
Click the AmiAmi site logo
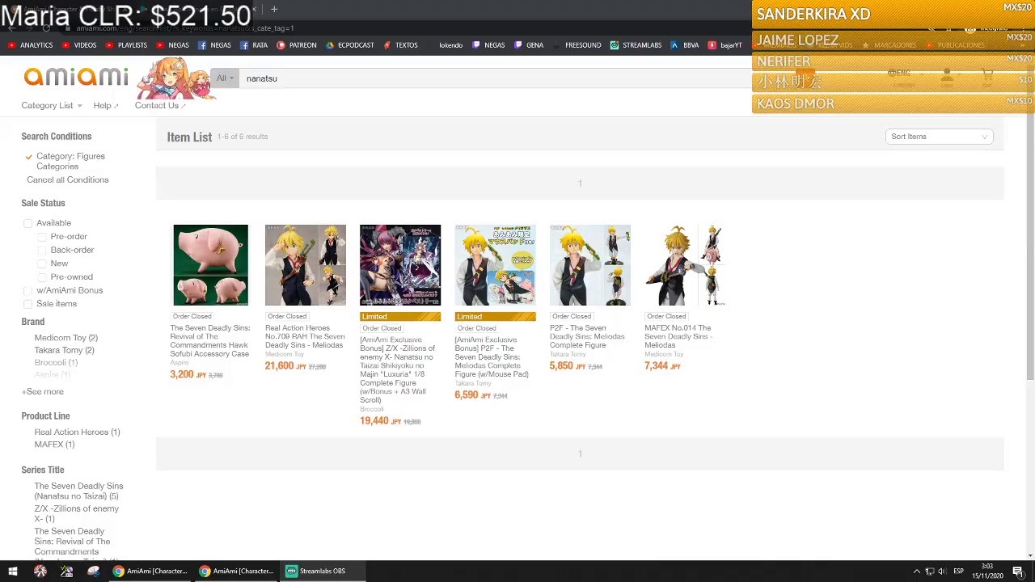click(x=76, y=77)
